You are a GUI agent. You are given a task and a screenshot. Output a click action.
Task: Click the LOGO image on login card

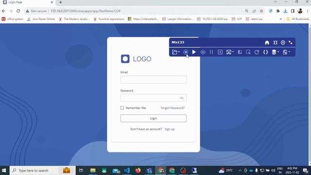(x=136, y=59)
